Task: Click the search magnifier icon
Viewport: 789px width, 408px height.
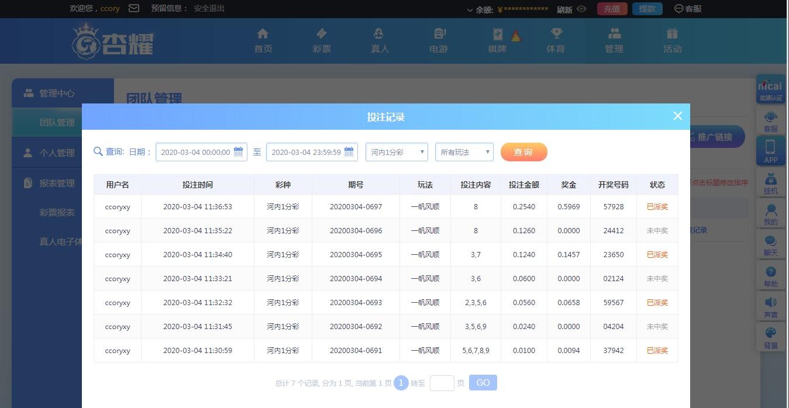Action: (x=98, y=152)
